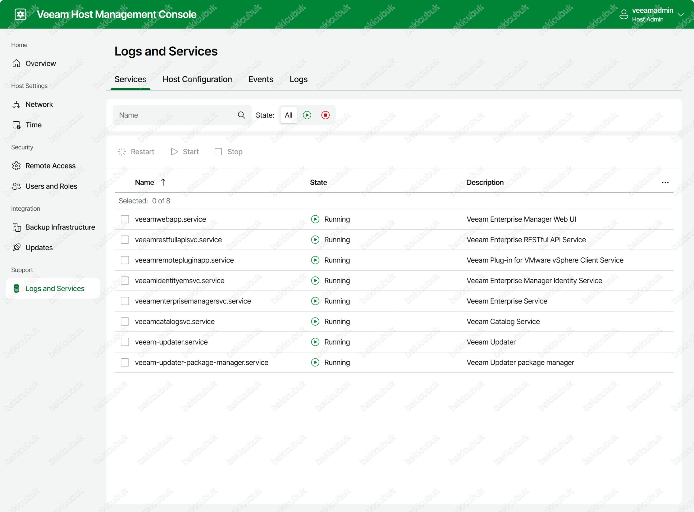Click the Stop button
Screen dimensions: 694x512
click(x=229, y=151)
